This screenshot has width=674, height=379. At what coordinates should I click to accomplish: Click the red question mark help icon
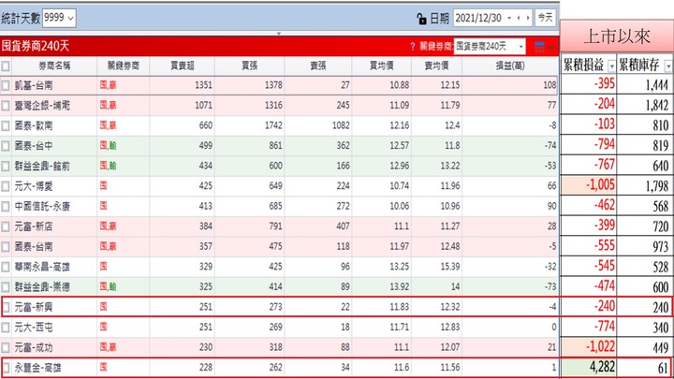[x=413, y=47]
